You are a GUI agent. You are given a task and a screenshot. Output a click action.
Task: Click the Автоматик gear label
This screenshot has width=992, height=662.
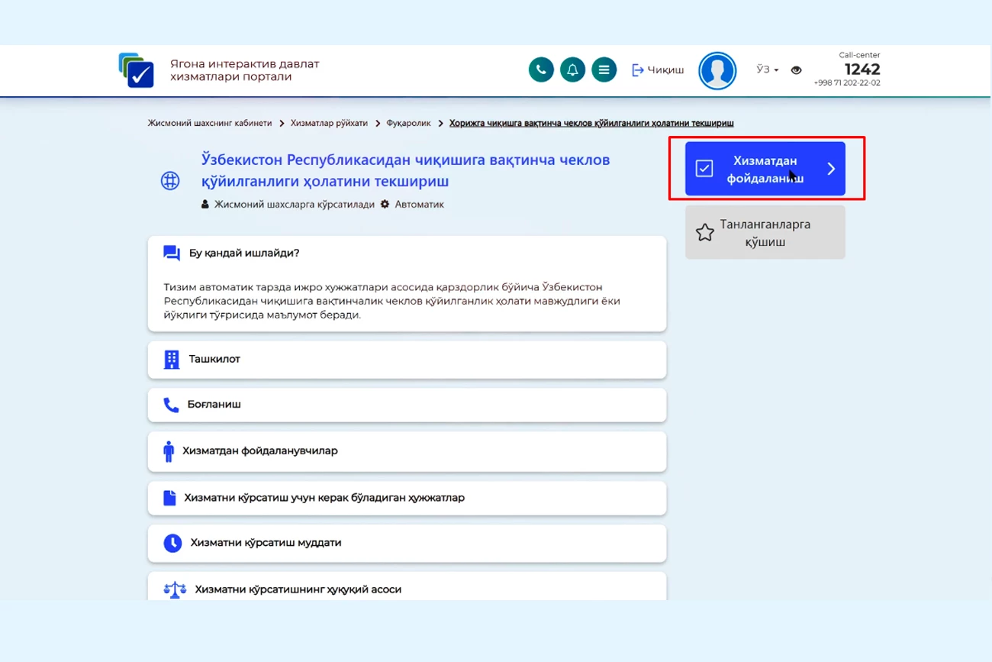tap(412, 205)
